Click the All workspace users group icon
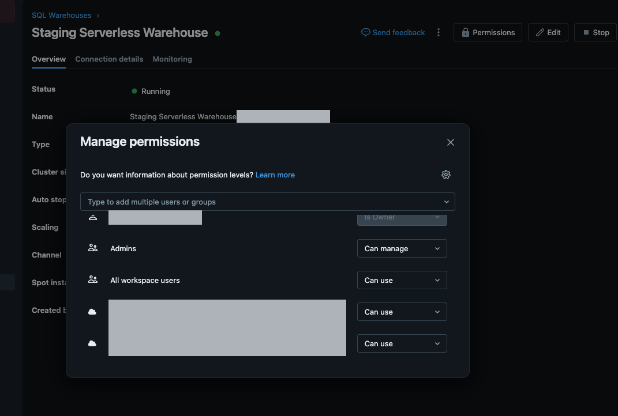The height and width of the screenshot is (416, 618). pos(93,279)
